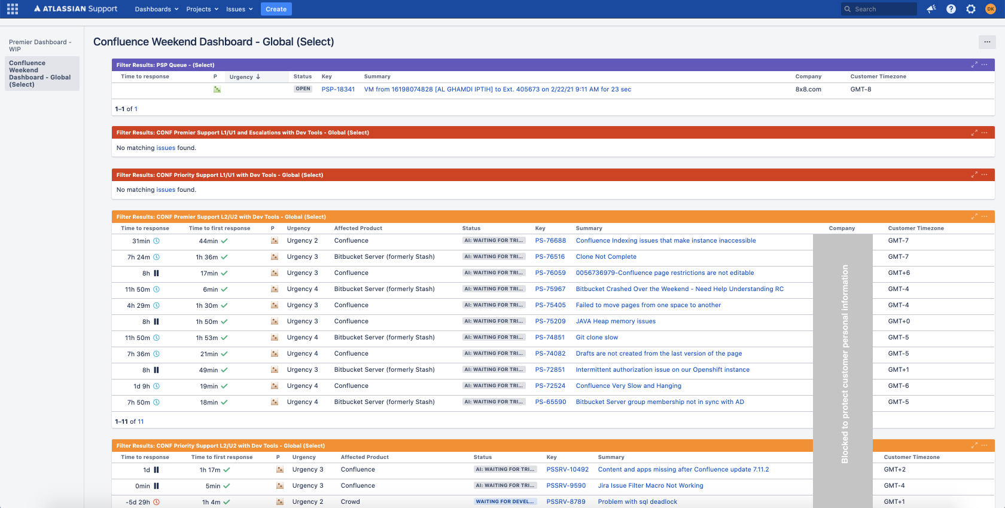1005x508 pixels.
Task: Open CONF Priority Support L2/U2 gadget menu
Action: point(984,445)
